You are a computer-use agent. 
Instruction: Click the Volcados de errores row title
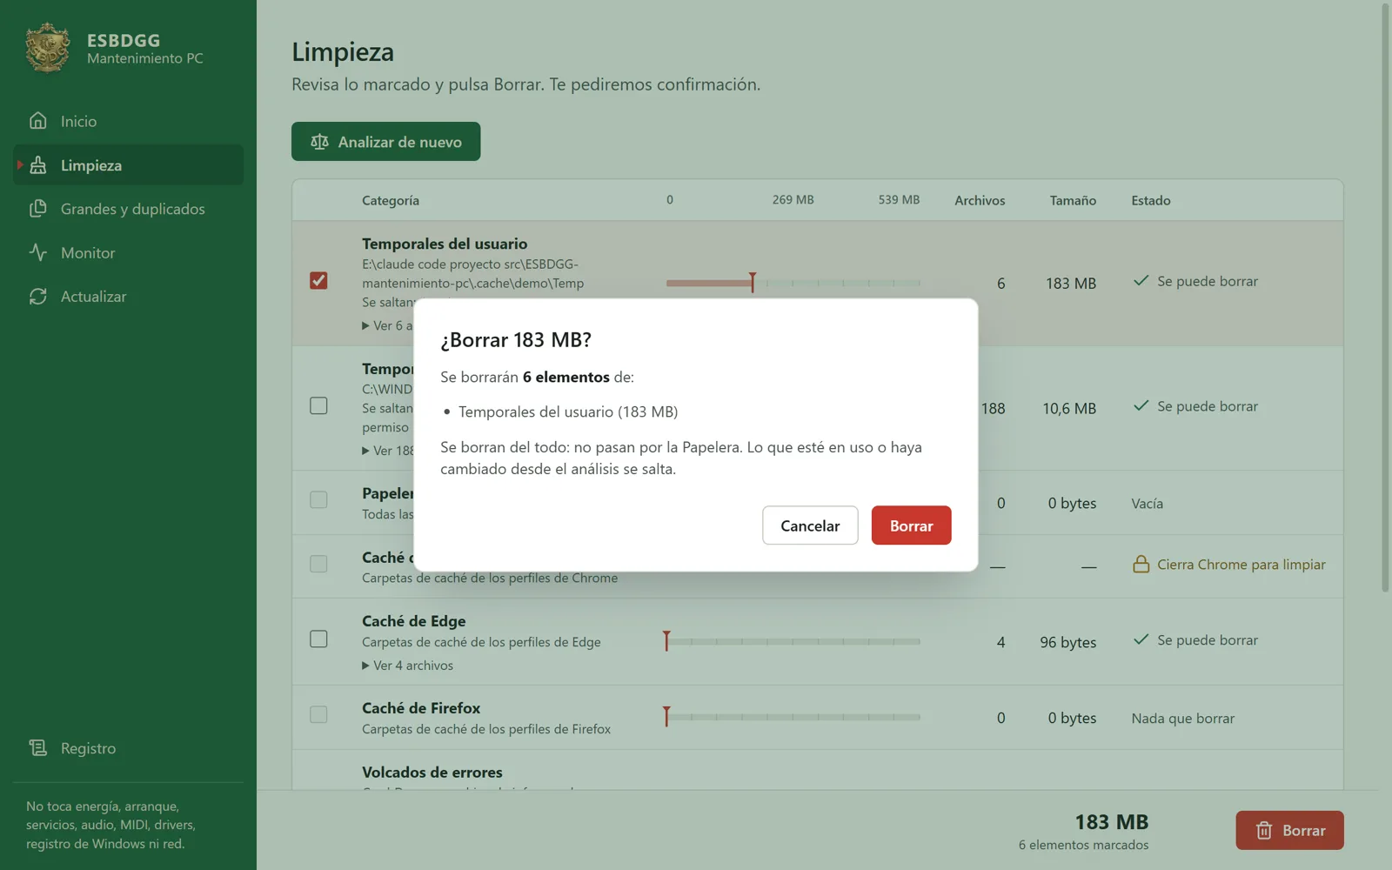pos(432,773)
